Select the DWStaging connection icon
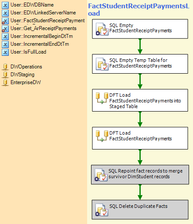This screenshot has width=193, height=224. 5,75
